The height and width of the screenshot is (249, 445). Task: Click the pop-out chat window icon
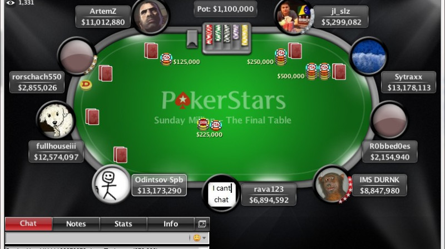[202, 224]
